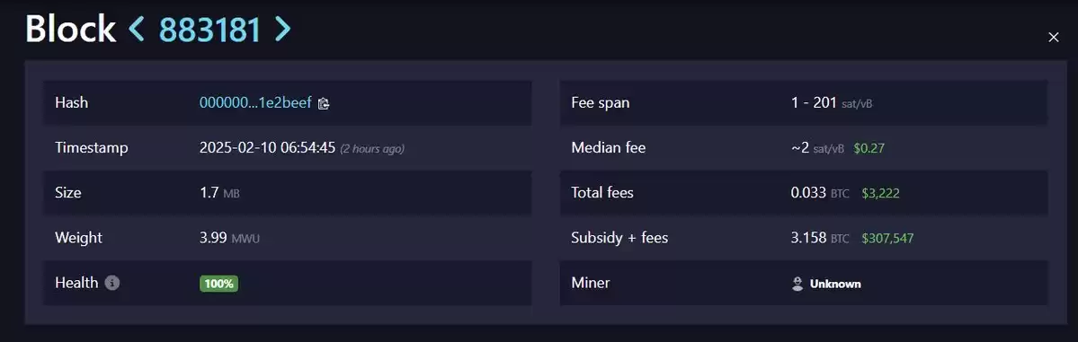Click the Unknown miner avatar icon

797,284
